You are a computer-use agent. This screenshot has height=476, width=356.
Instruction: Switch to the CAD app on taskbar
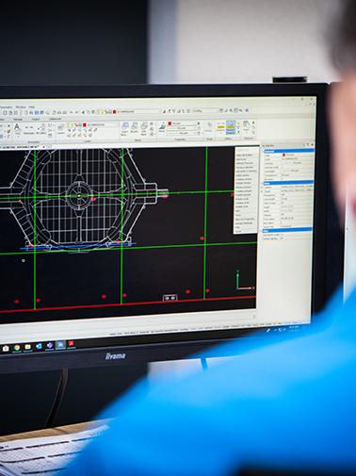click(60, 345)
